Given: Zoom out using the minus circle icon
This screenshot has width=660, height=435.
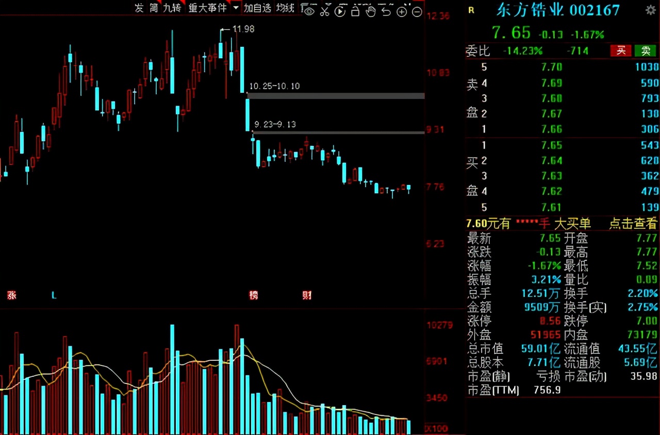Looking at the screenshot, I should (417, 11).
